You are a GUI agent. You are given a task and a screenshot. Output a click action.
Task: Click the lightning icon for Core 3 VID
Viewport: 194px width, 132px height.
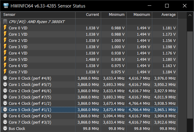click(5, 47)
